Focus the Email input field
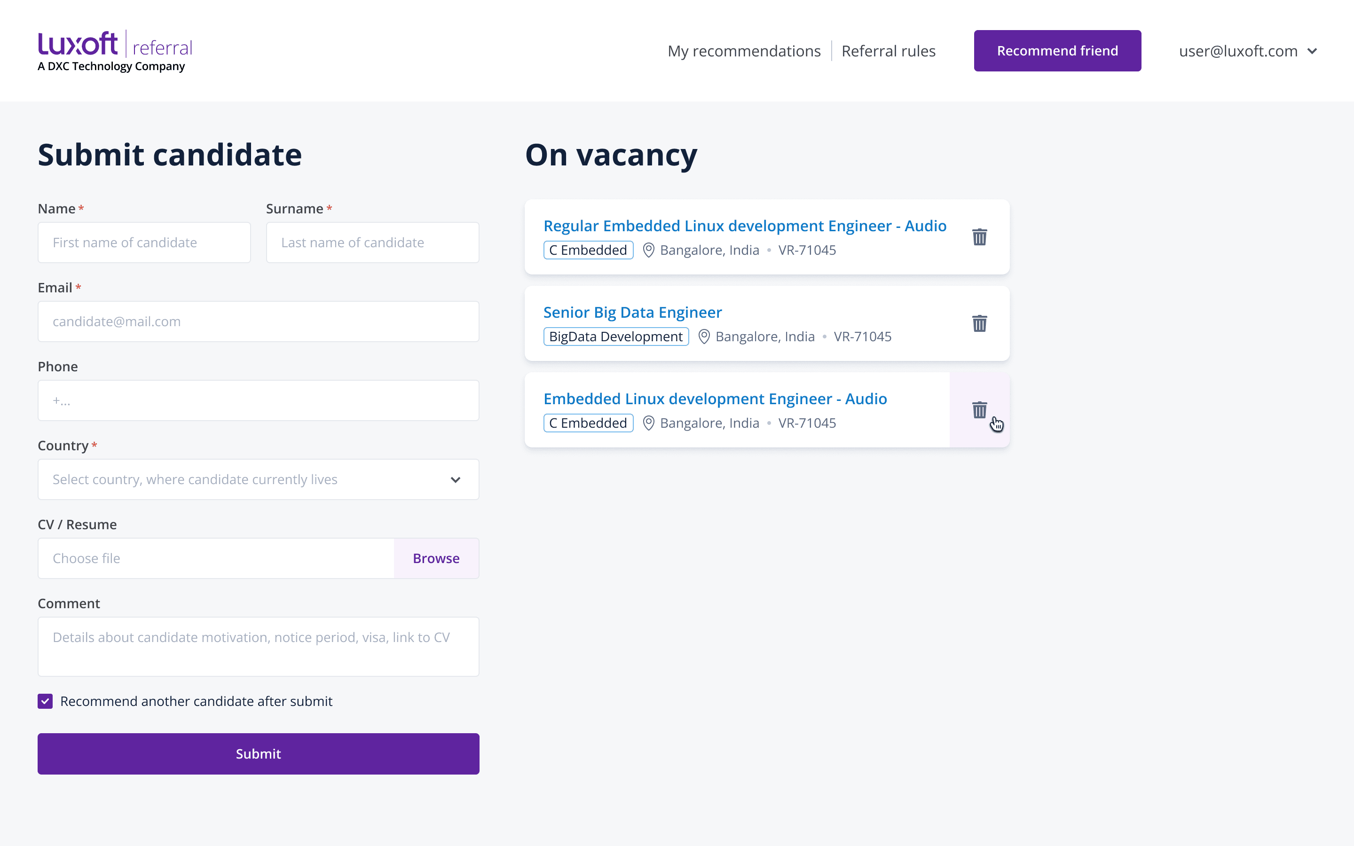 coord(258,322)
